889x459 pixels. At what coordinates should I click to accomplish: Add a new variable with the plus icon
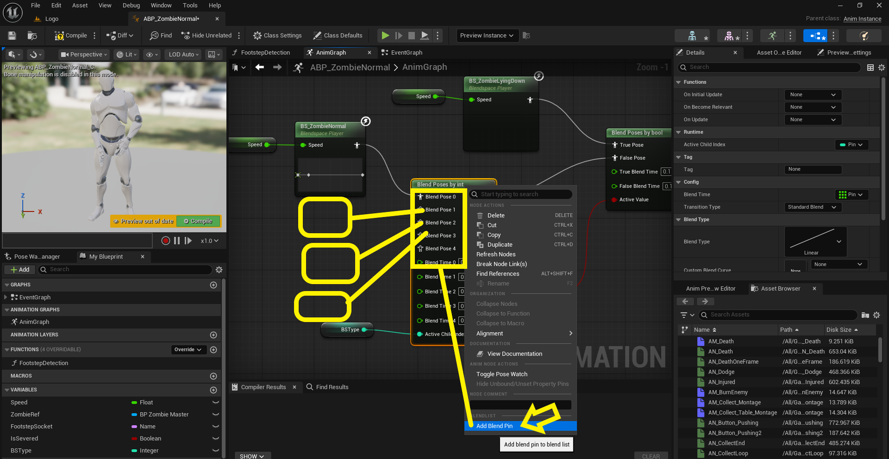click(213, 390)
